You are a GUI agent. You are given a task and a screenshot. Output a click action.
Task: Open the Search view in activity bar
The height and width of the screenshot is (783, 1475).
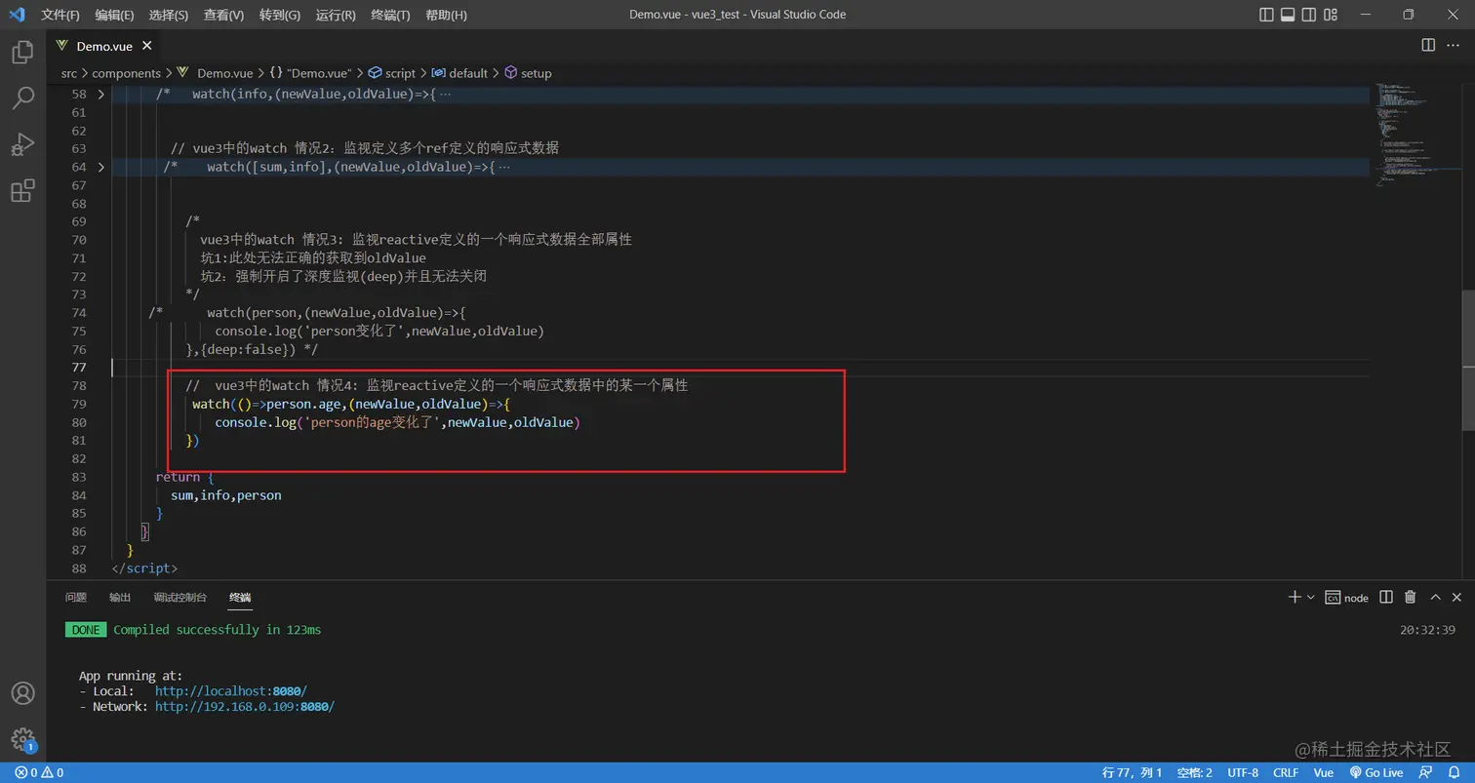(22, 98)
